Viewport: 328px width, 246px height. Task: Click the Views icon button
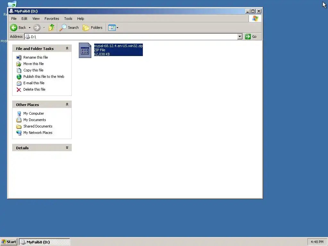[112, 28]
